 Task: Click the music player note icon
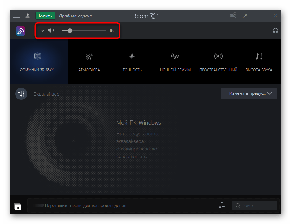click(17, 206)
